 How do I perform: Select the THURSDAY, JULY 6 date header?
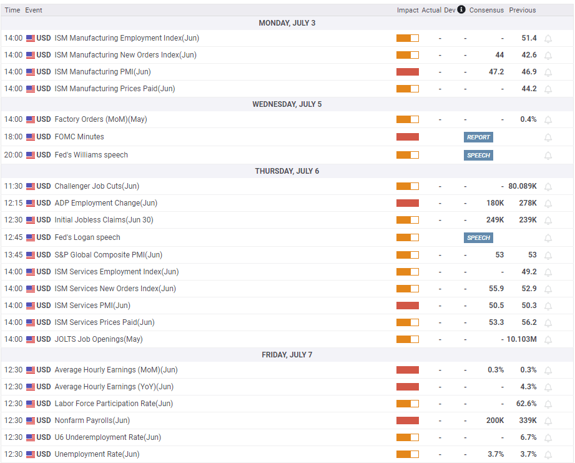[x=287, y=171]
